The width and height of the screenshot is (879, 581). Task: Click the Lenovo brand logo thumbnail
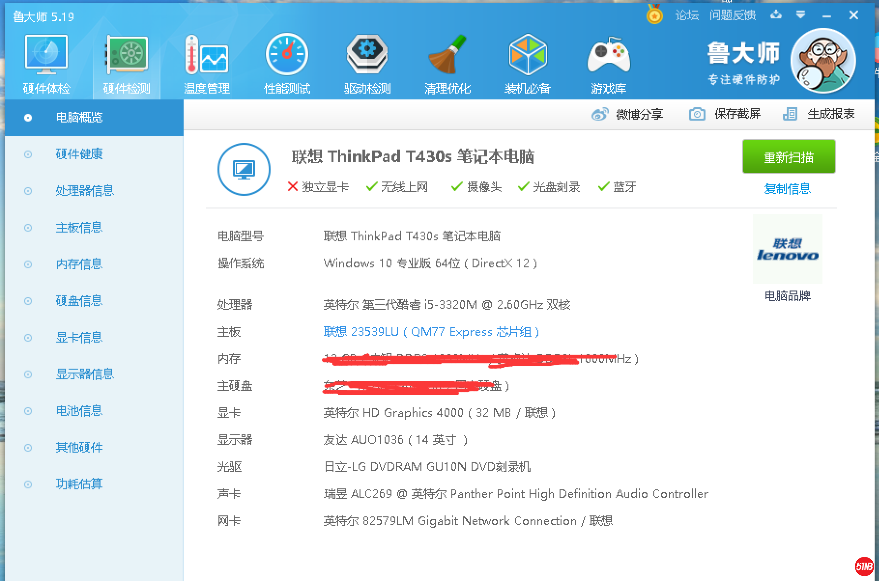(787, 249)
